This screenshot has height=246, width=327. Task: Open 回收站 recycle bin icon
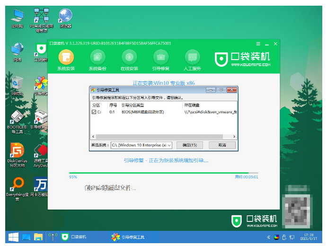pyautogui.click(x=18, y=86)
